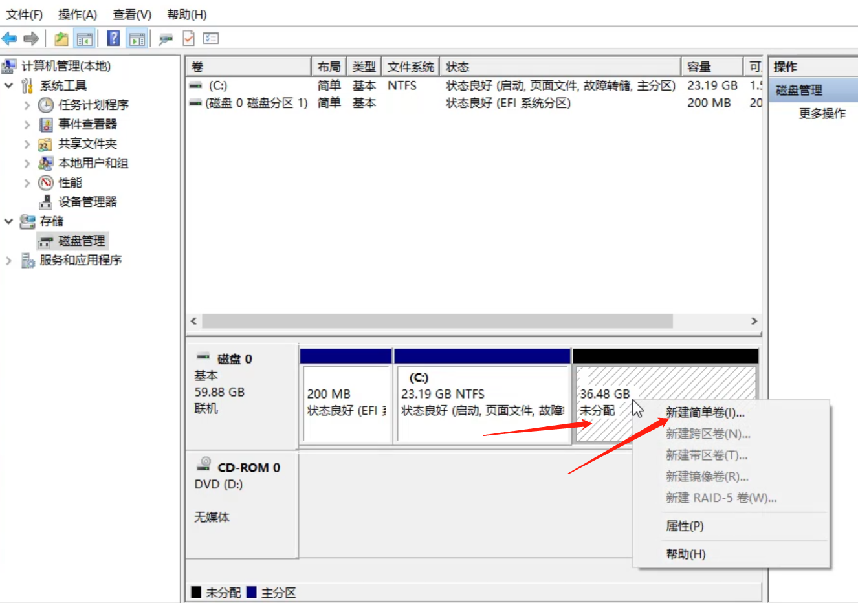Viewport: 858px width, 603px height.
Task: Select 属性(P) in the context menu
Action: point(685,526)
